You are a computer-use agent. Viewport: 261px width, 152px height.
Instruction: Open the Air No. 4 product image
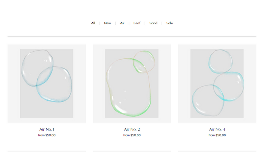217,83
